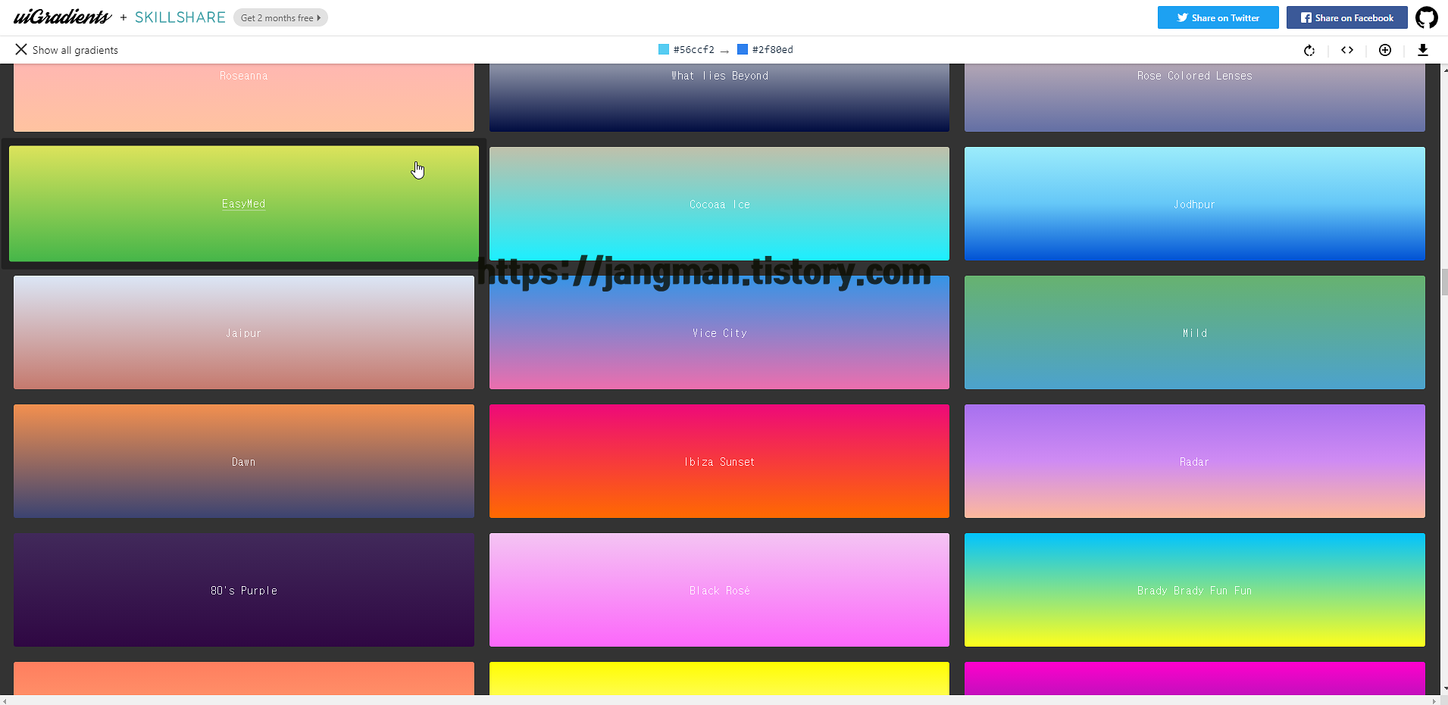This screenshot has height=705, width=1448.
Task: Download the gradient as image
Action: 1423,50
